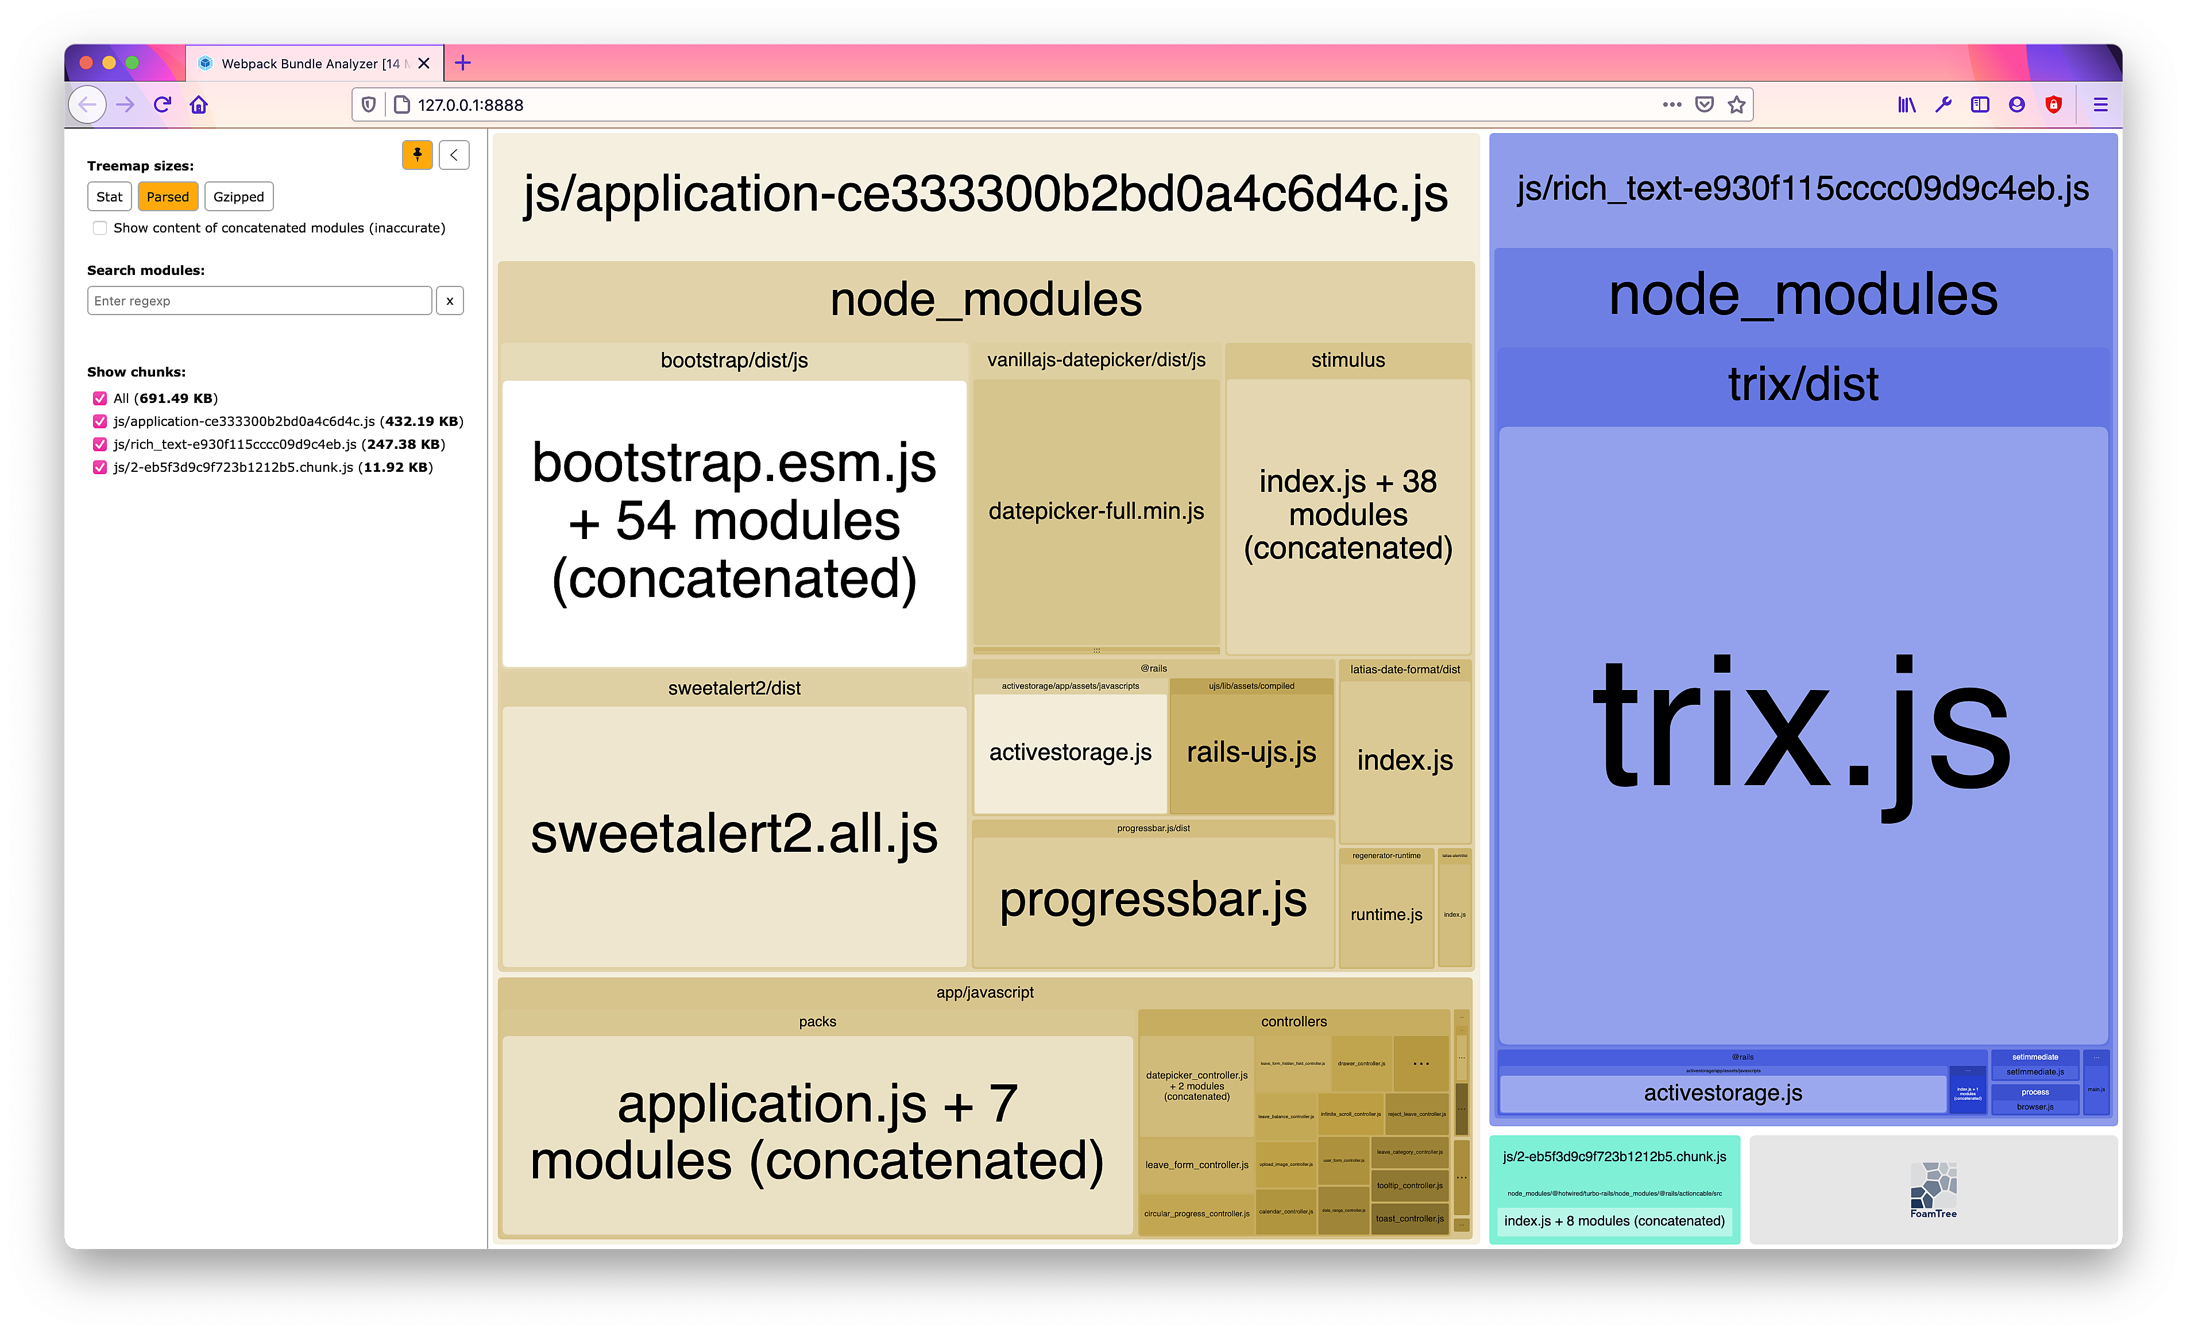This screenshot has width=2187, height=1334.
Task: Click latias-date-format index.js block
Action: (x=1405, y=761)
